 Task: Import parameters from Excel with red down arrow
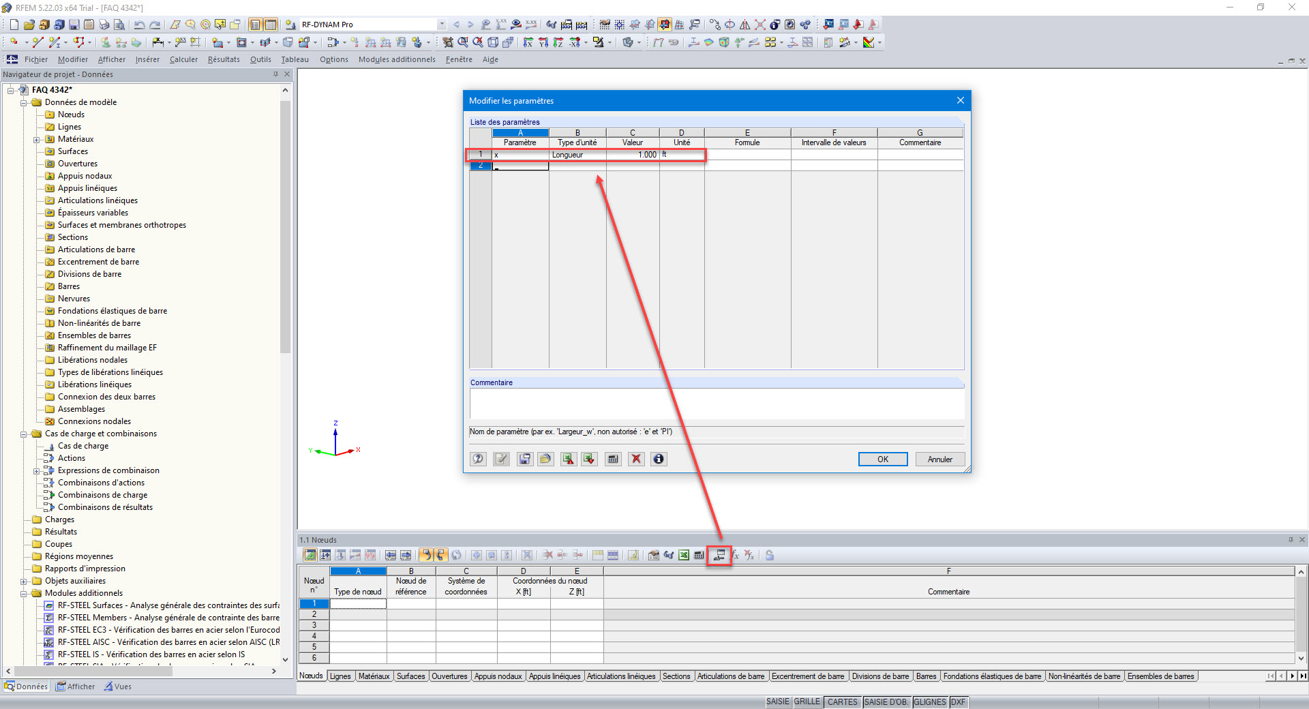pyautogui.click(x=589, y=459)
